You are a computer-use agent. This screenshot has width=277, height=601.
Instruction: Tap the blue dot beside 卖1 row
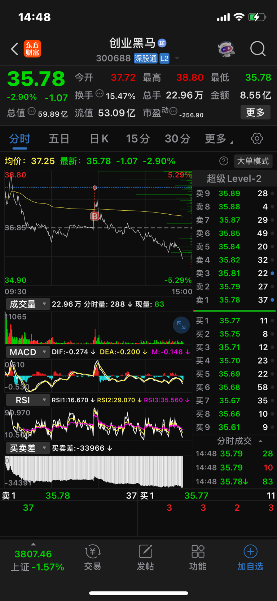(x=272, y=300)
